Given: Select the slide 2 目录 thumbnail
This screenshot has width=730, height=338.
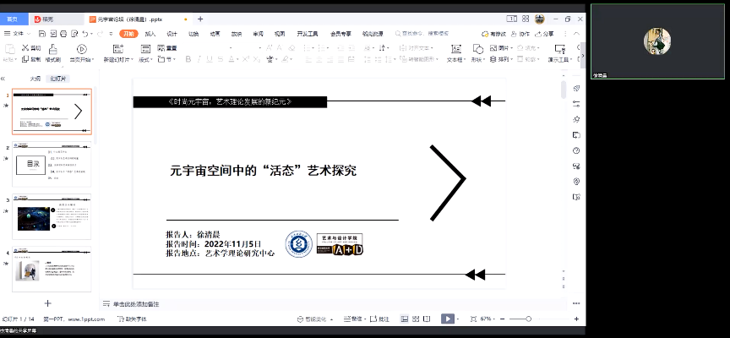Looking at the screenshot, I should click(52, 165).
